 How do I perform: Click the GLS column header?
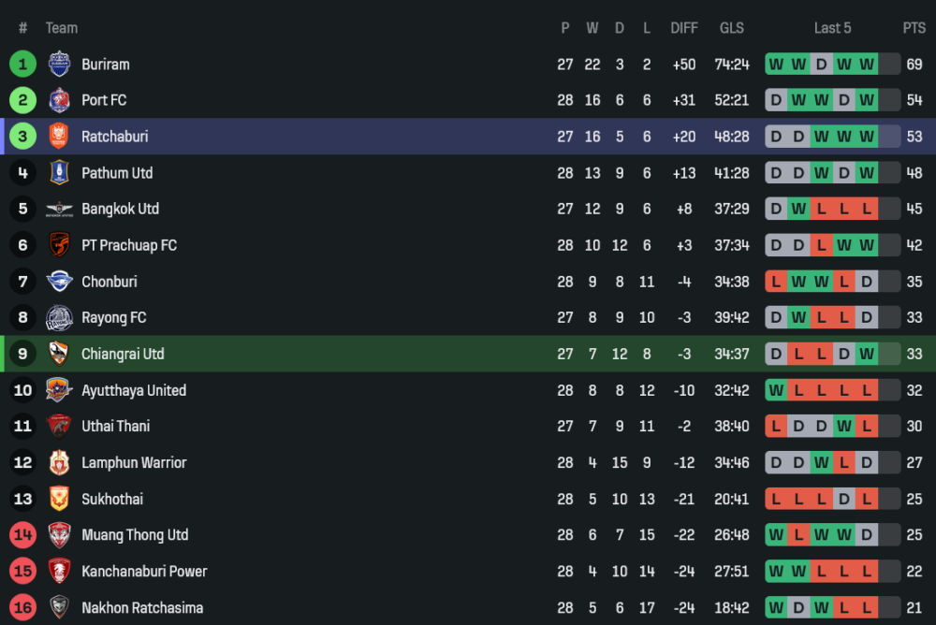[x=732, y=28]
